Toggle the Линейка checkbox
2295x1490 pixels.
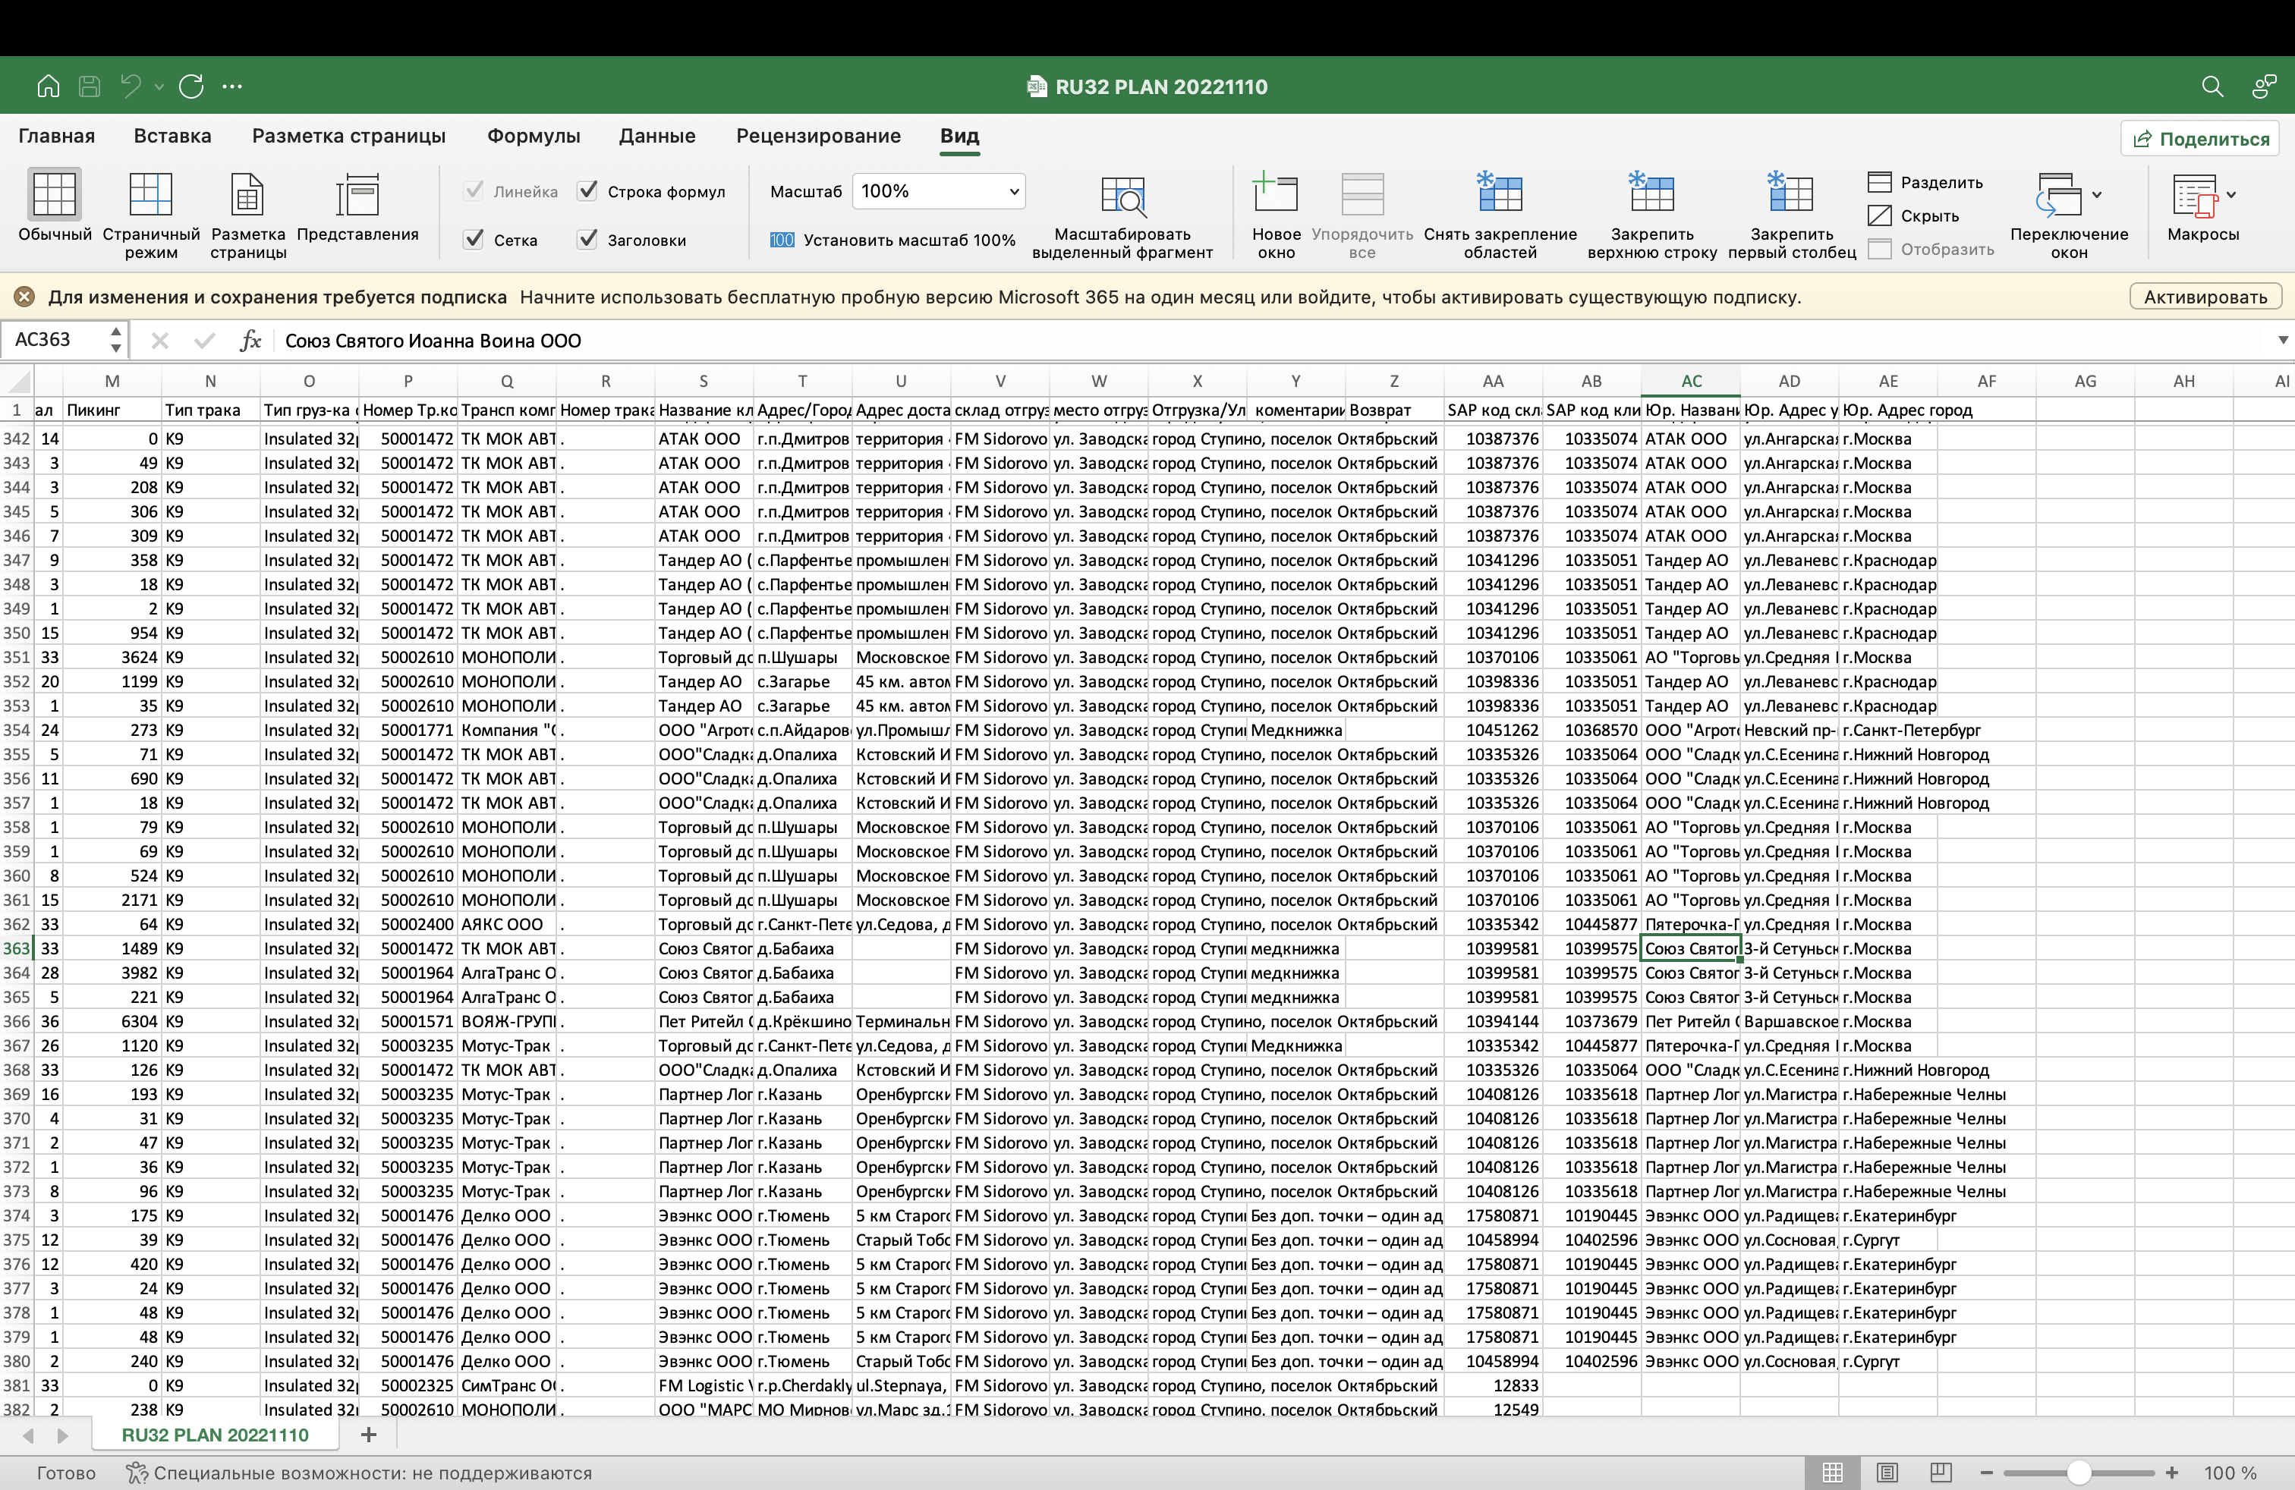pyautogui.click(x=474, y=191)
